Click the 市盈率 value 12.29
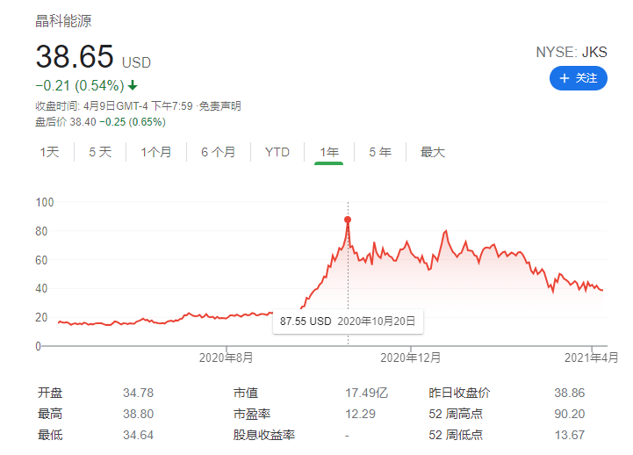 coord(360,414)
